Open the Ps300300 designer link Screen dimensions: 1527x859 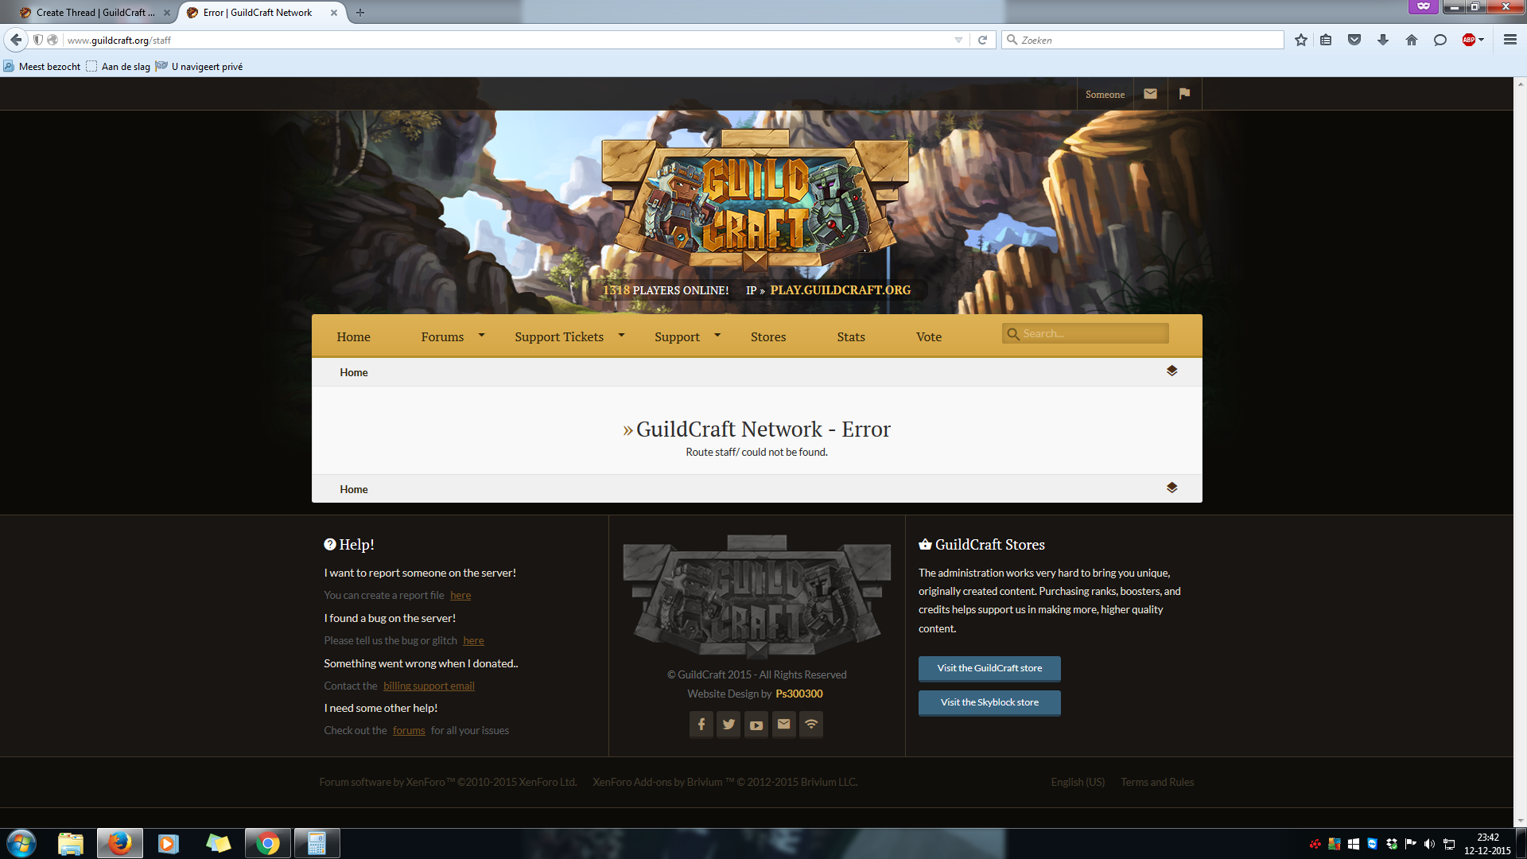coord(799,694)
